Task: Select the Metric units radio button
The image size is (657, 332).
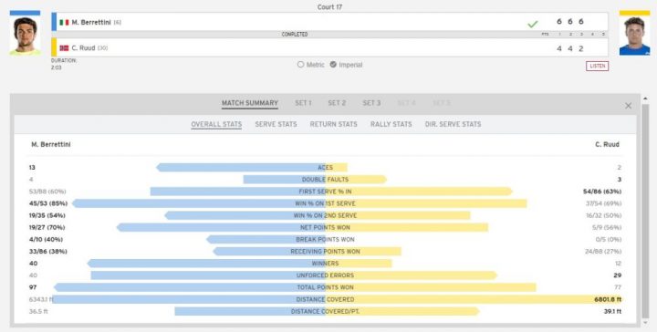Action: pos(300,65)
